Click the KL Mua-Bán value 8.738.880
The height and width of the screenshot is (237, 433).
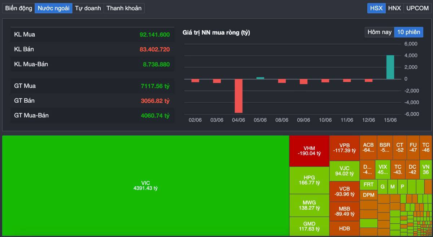pos(156,64)
